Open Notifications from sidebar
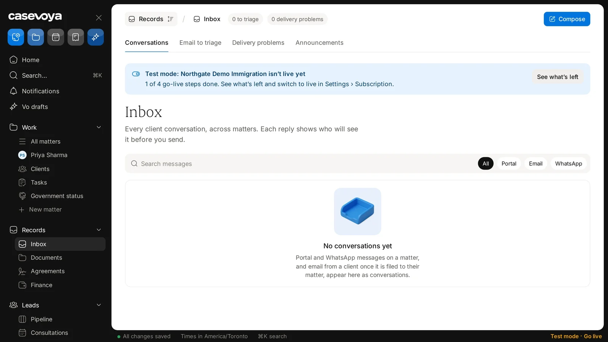 tap(56, 91)
